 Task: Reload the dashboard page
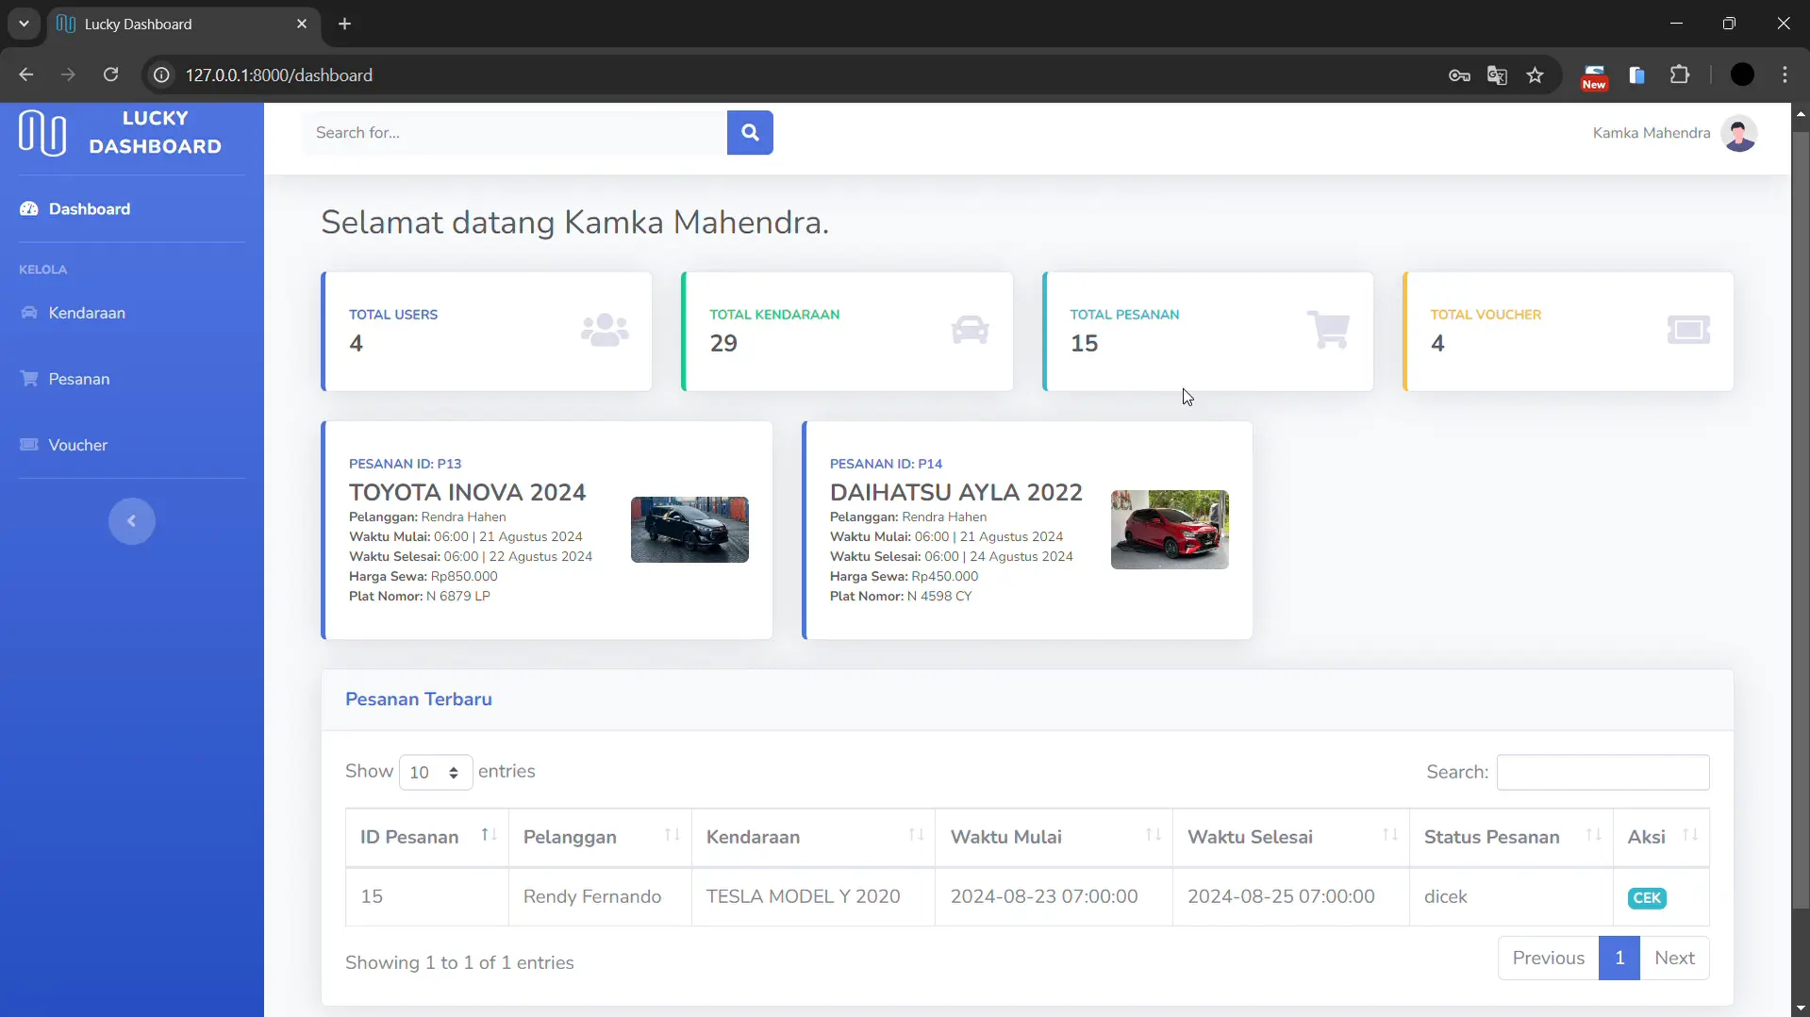(110, 75)
